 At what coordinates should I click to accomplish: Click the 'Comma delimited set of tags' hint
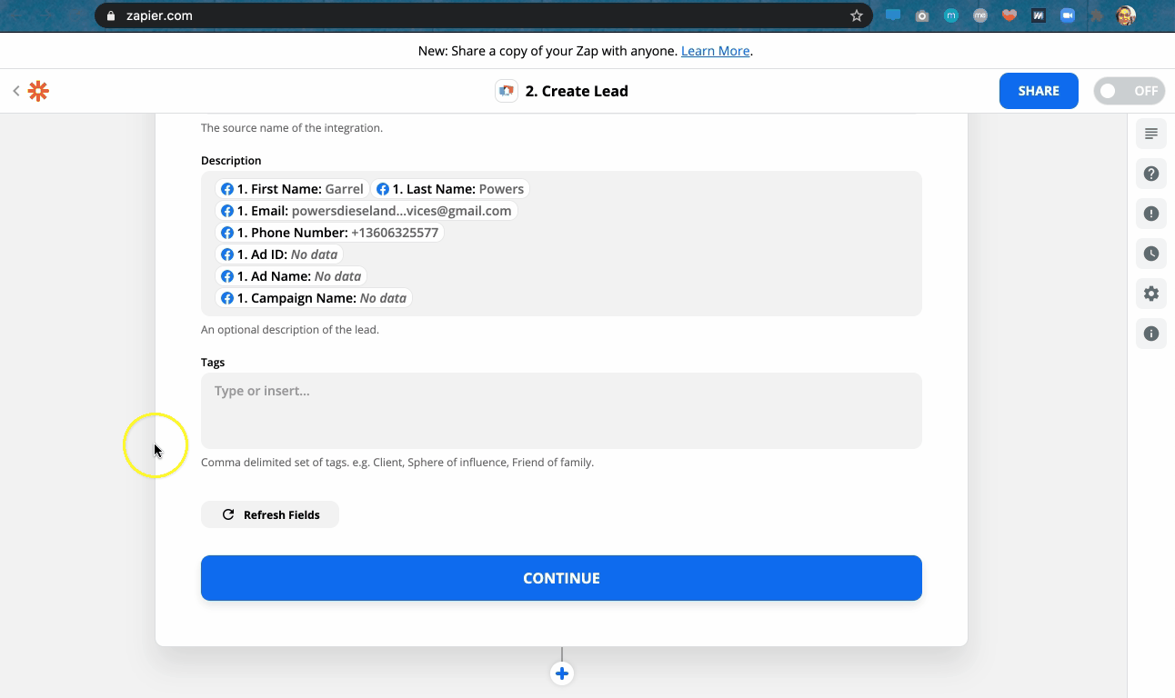[397, 463]
